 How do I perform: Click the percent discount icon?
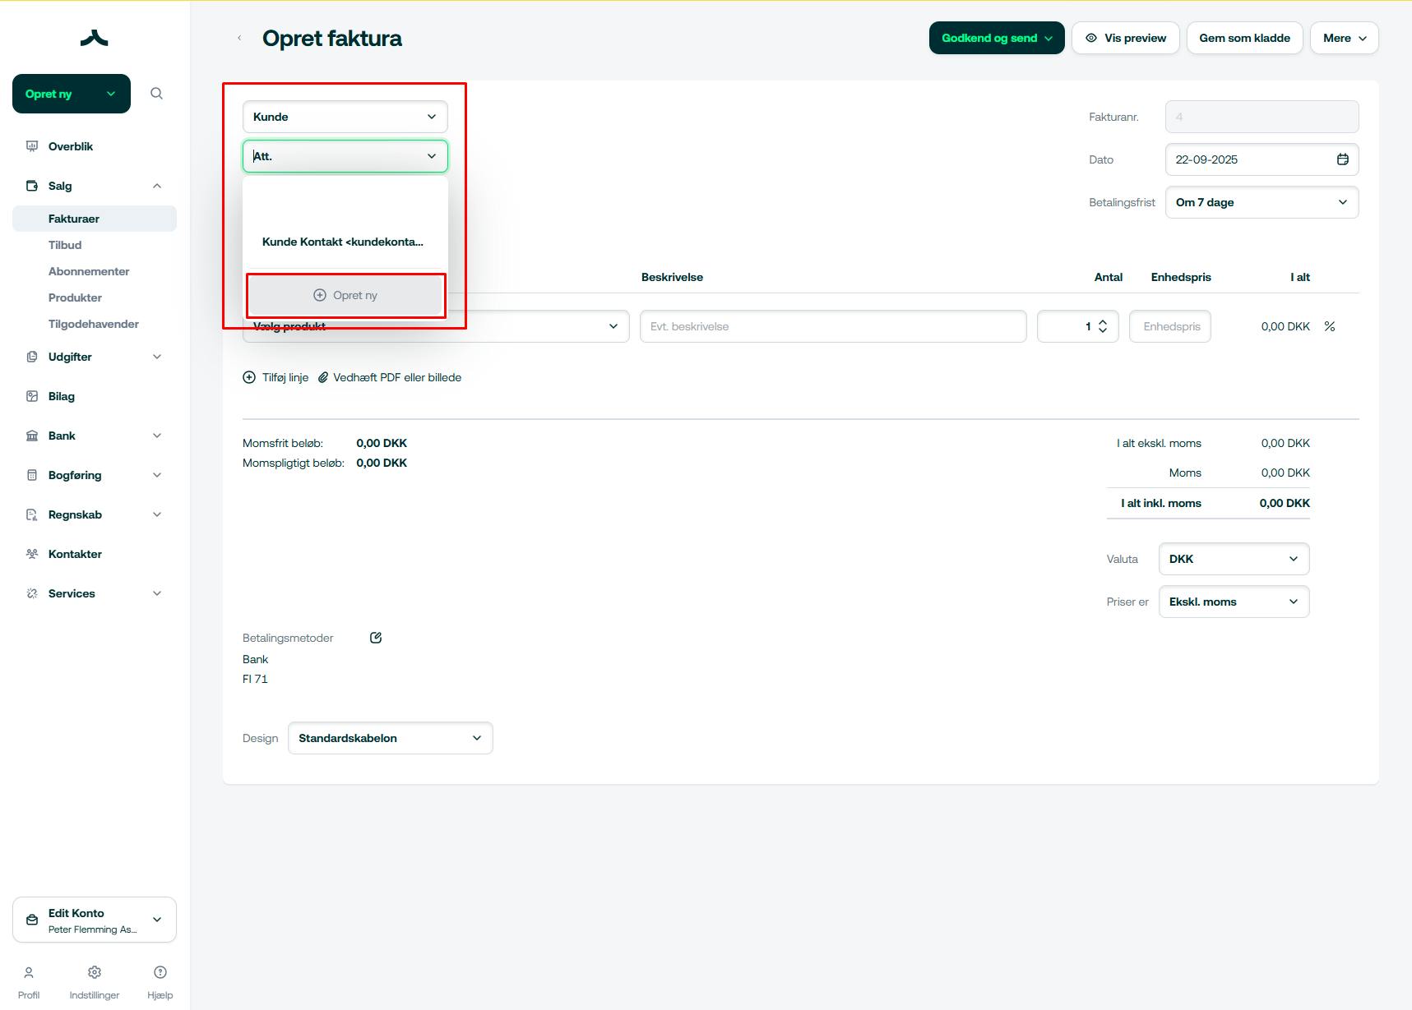1329,326
